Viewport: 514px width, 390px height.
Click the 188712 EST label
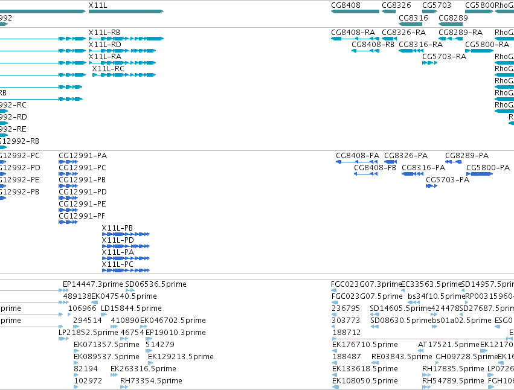click(346, 333)
